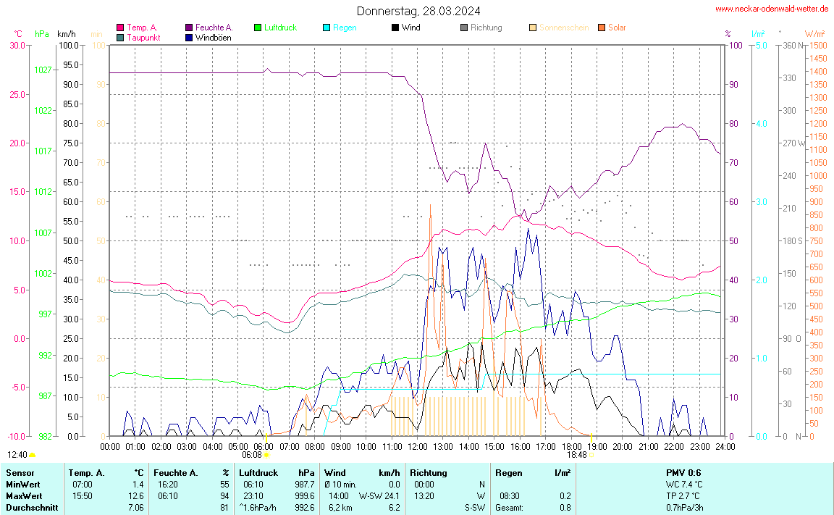Screen dimensions: 834x515
Task: Click the sunrise sun icon at 06:08
Action: pos(267,455)
